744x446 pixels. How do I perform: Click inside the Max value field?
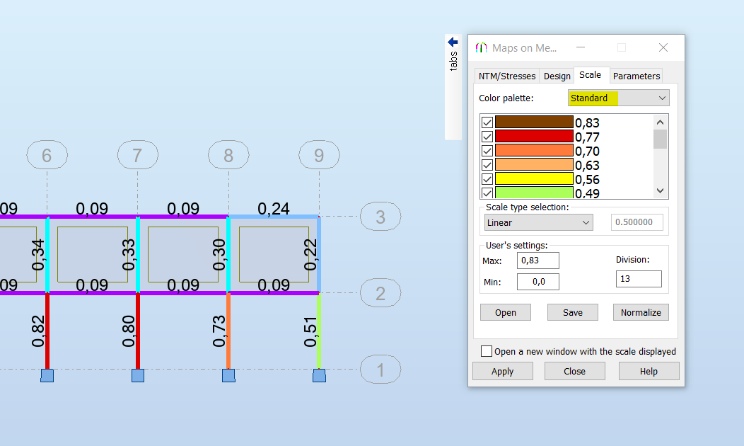pyautogui.click(x=539, y=261)
